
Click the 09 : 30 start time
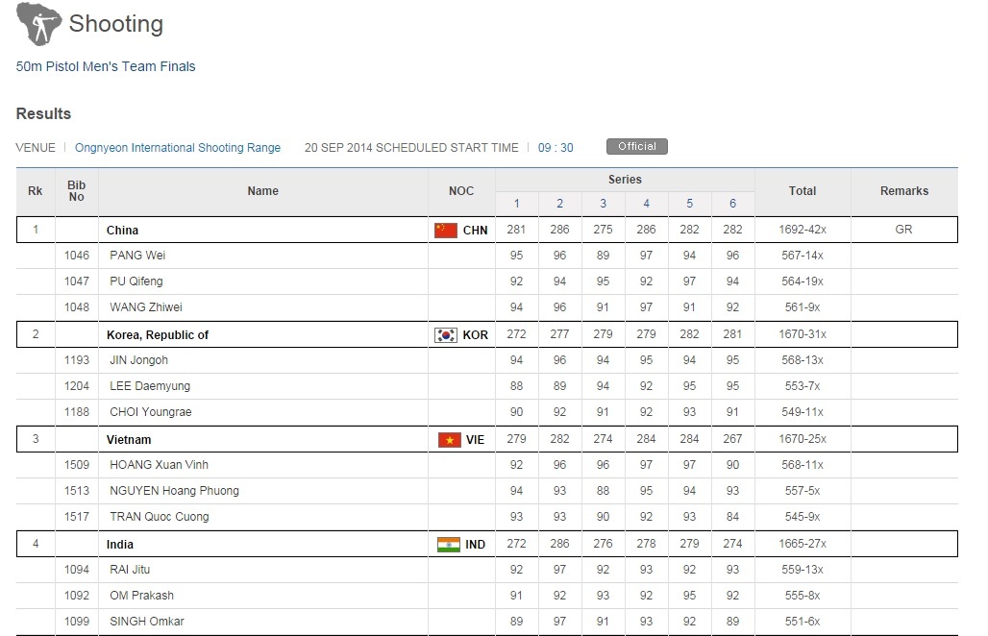[x=556, y=148]
